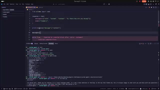The image size is (160, 90).
Task: Open the Run menu
Action: pyautogui.click(x=23, y=4)
